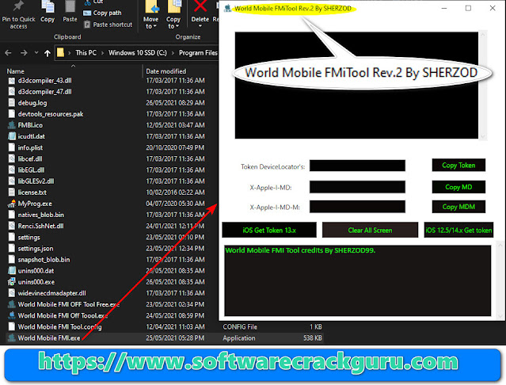Click the Paste ribbon icon
Image resolution: width=506 pixels, height=385 pixels.
[70, 6]
